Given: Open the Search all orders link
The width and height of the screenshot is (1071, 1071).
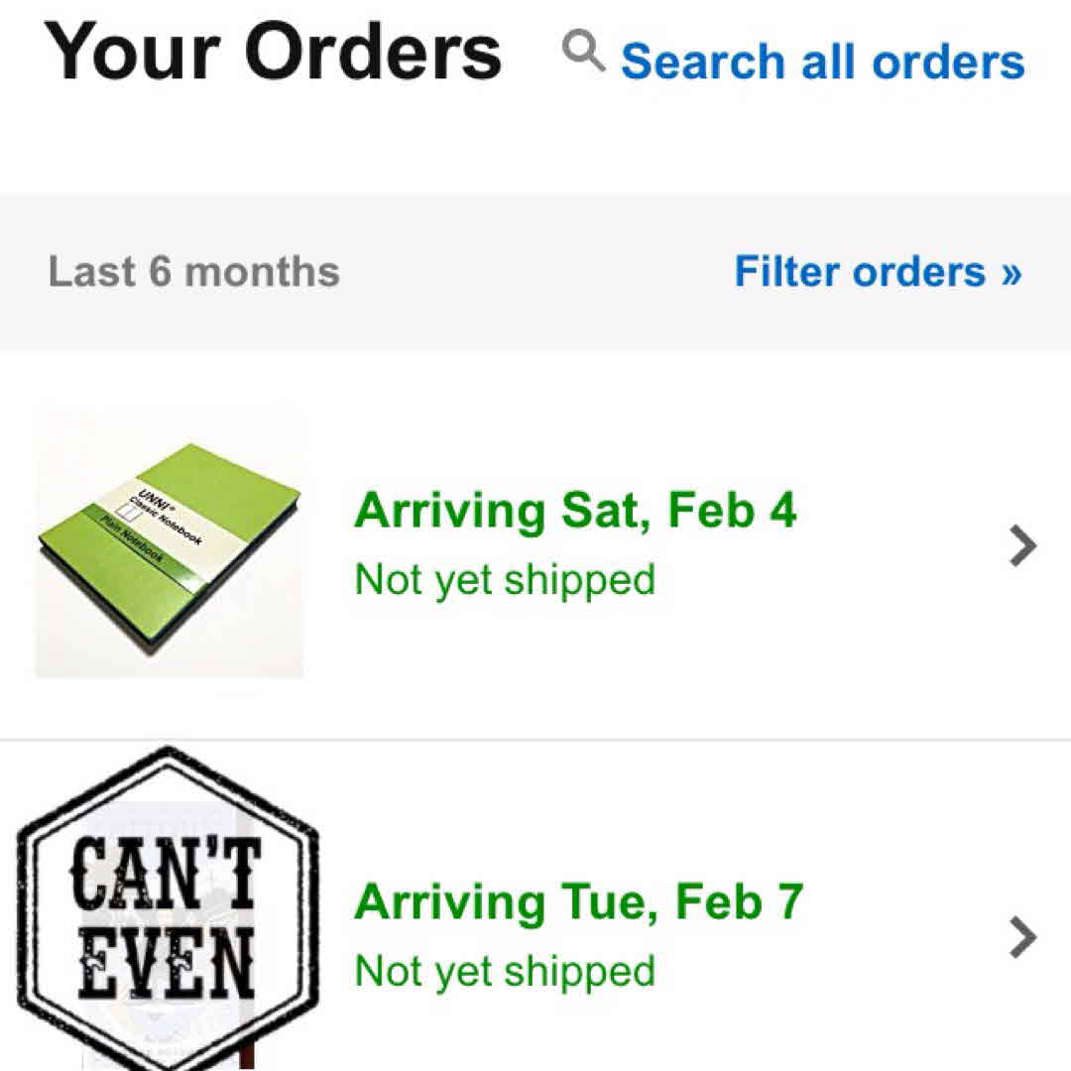Looking at the screenshot, I should 822,61.
